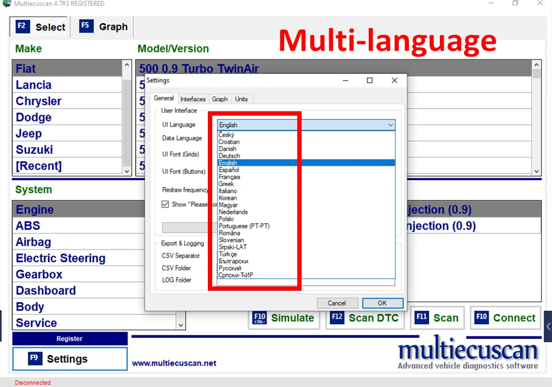This screenshot has width=552, height=387.
Task: Select Dodge in the Make list
Action: point(67,118)
